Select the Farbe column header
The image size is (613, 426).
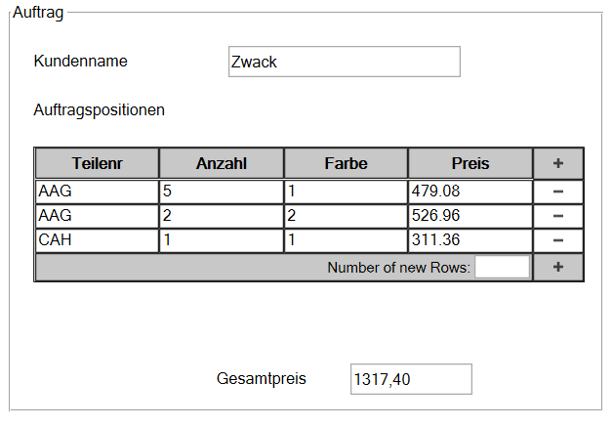346,163
